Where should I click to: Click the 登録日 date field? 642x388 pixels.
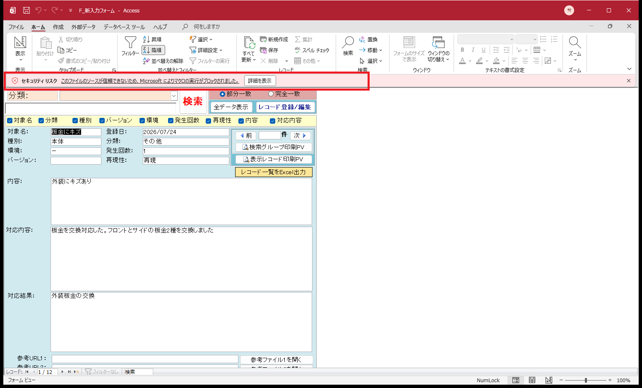click(186, 132)
